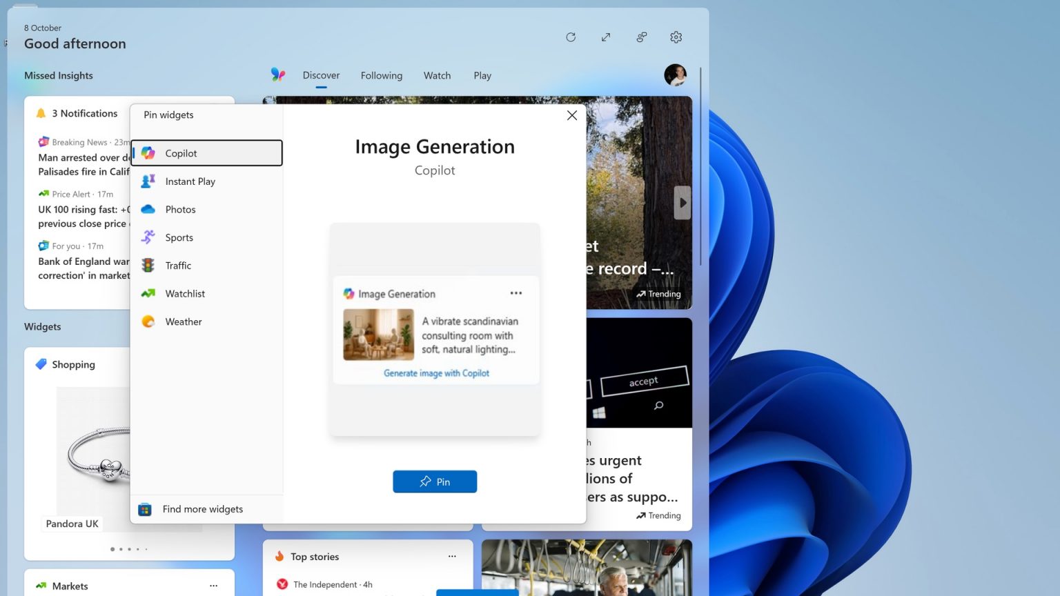Open the Watch tab
1060x596 pixels.
(x=437, y=75)
